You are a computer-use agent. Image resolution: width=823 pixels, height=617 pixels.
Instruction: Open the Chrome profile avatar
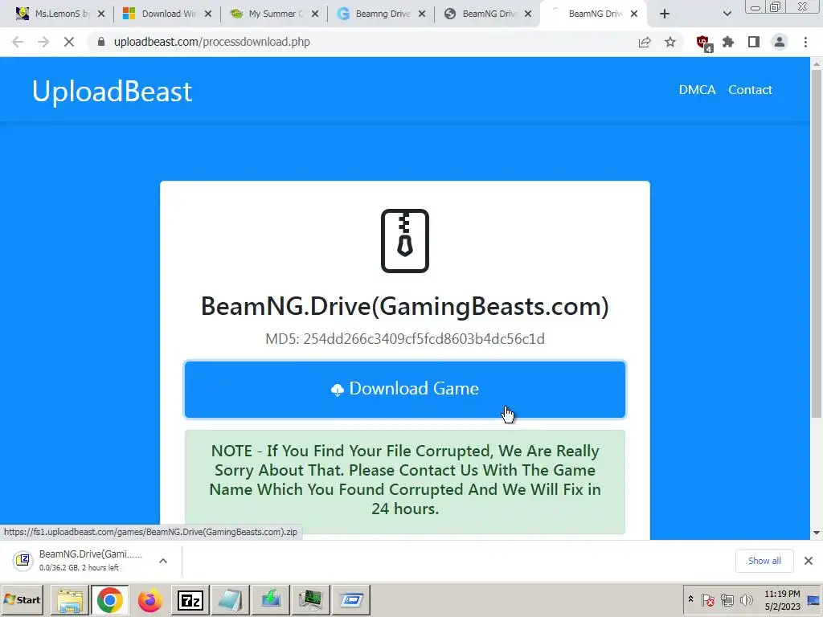(780, 42)
